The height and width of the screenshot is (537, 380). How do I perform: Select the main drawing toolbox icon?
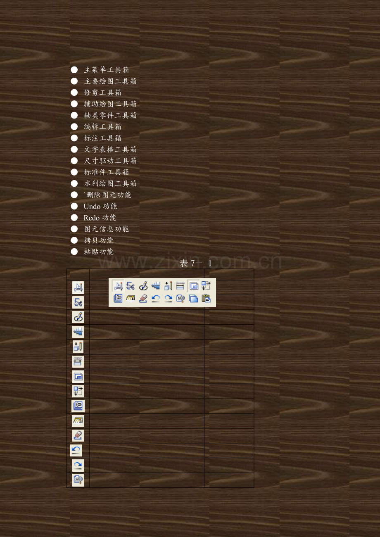coord(118,285)
